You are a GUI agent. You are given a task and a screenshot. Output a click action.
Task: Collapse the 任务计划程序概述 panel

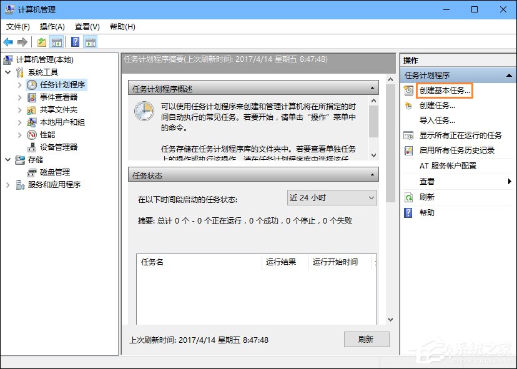click(x=373, y=87)
